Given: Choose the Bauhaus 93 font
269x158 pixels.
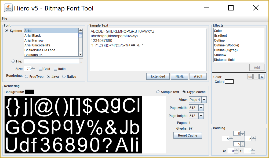Looking at the screenshot, I should pyautogui.click(x=51, y=55).
